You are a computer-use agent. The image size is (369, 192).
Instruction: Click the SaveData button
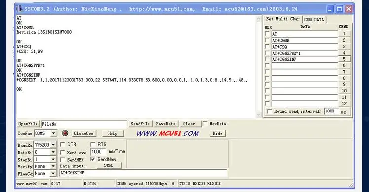[x=166, y=124]
